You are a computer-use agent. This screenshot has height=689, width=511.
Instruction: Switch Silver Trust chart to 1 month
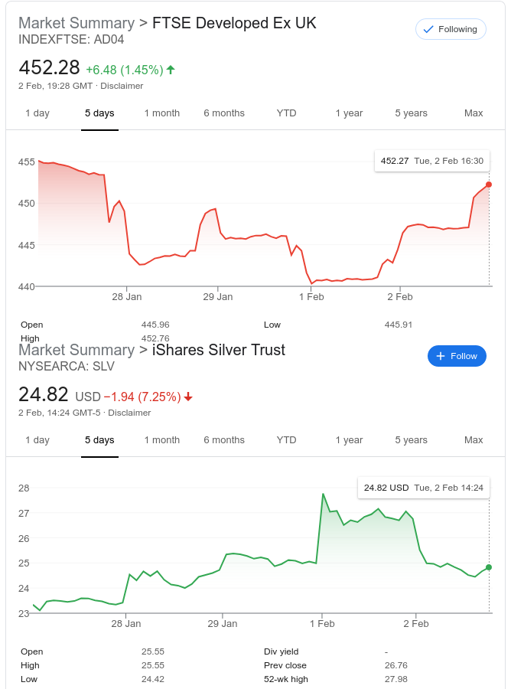pos(162,440)
